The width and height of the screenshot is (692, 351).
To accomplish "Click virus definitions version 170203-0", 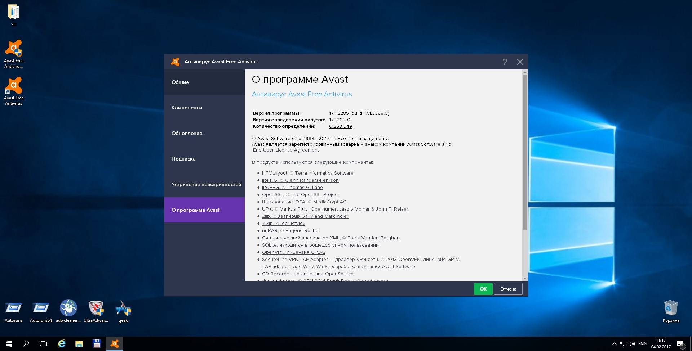I will (340, 120).
